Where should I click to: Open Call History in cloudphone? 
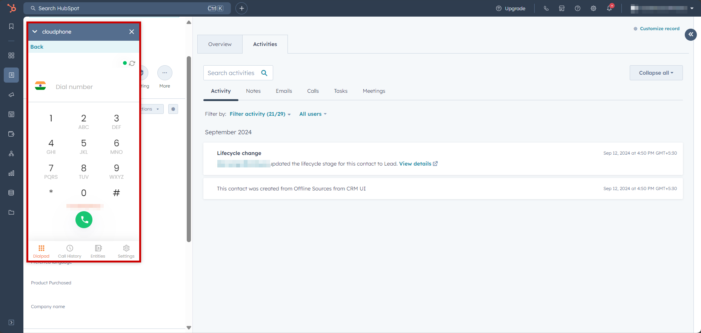point(70,252)
